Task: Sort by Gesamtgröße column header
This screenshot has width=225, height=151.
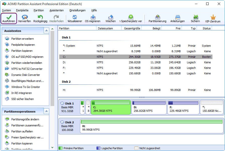Action: tap(132, 28)
